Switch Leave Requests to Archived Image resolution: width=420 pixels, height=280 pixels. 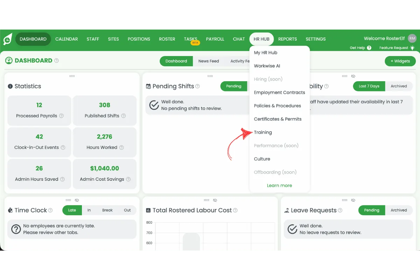click(399, 210)
